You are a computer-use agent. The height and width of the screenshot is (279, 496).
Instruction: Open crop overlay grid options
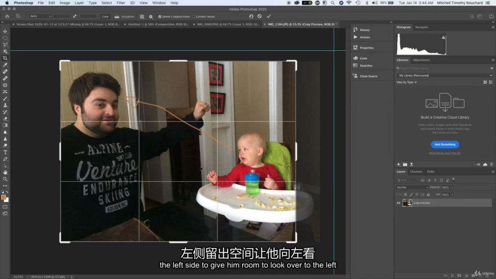click(142, 16)
